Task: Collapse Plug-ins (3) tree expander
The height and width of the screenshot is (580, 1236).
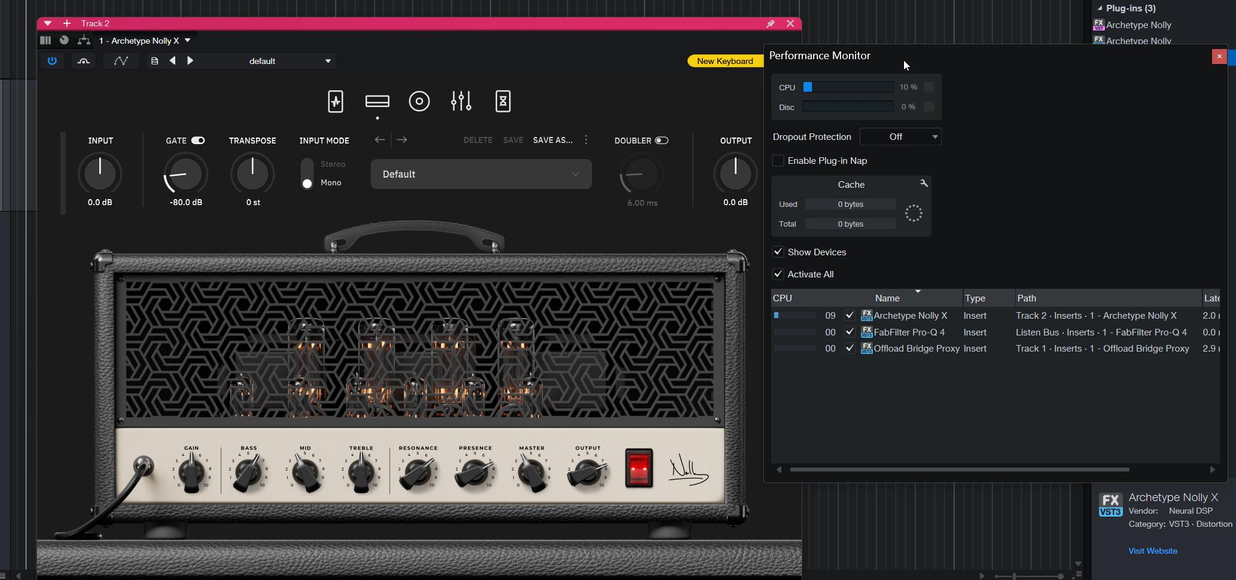Action: pyautogui.click(x=1100, y=8)
